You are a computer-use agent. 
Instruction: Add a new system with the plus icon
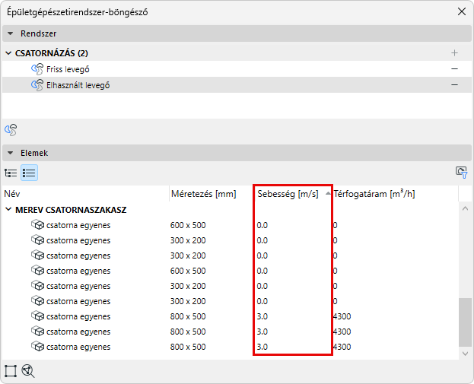coord(454,53)
